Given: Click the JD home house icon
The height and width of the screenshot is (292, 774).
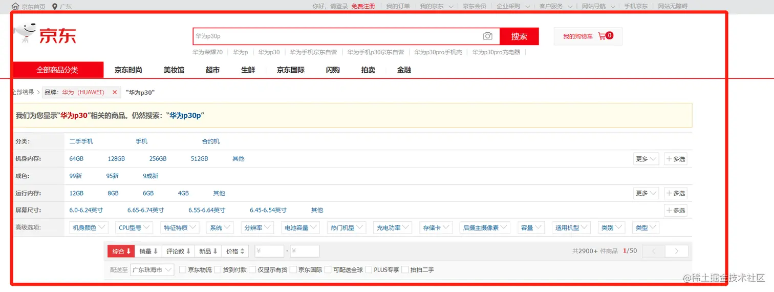Looking at the screenshot, I should pos(15,6).
